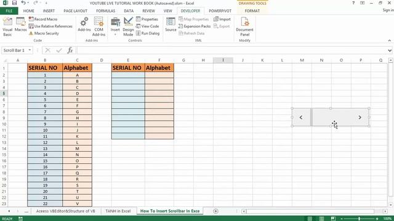Open Macro Security settings
This screenshot has height=221, width=394.
44,33
